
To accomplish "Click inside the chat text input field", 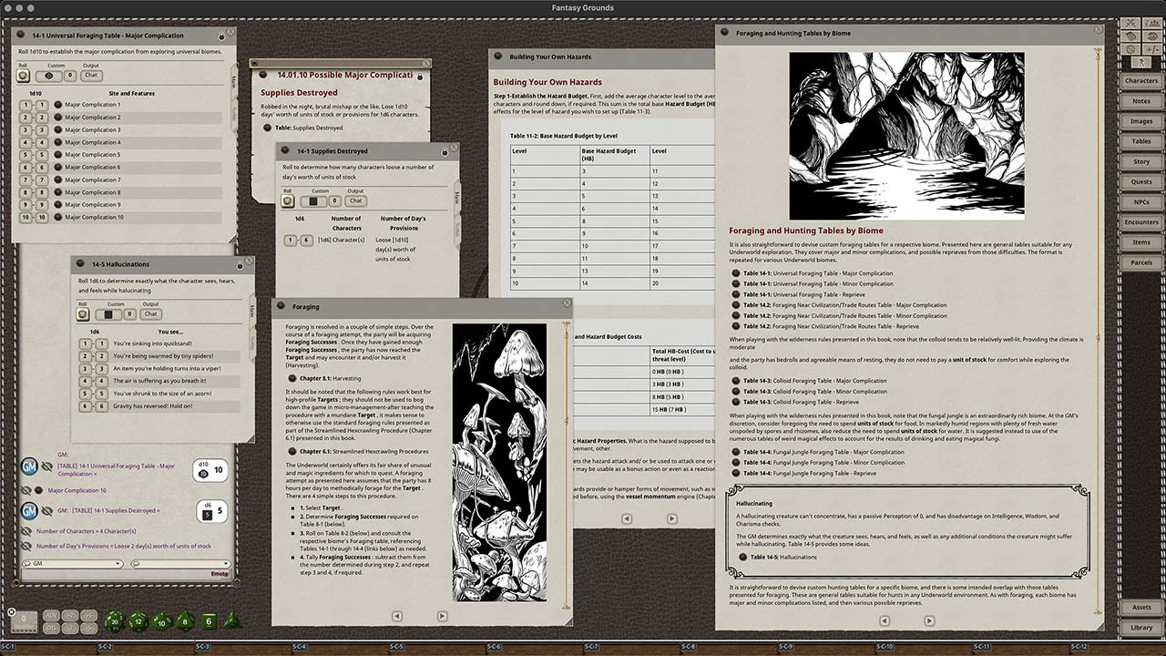I will [109, 574].
